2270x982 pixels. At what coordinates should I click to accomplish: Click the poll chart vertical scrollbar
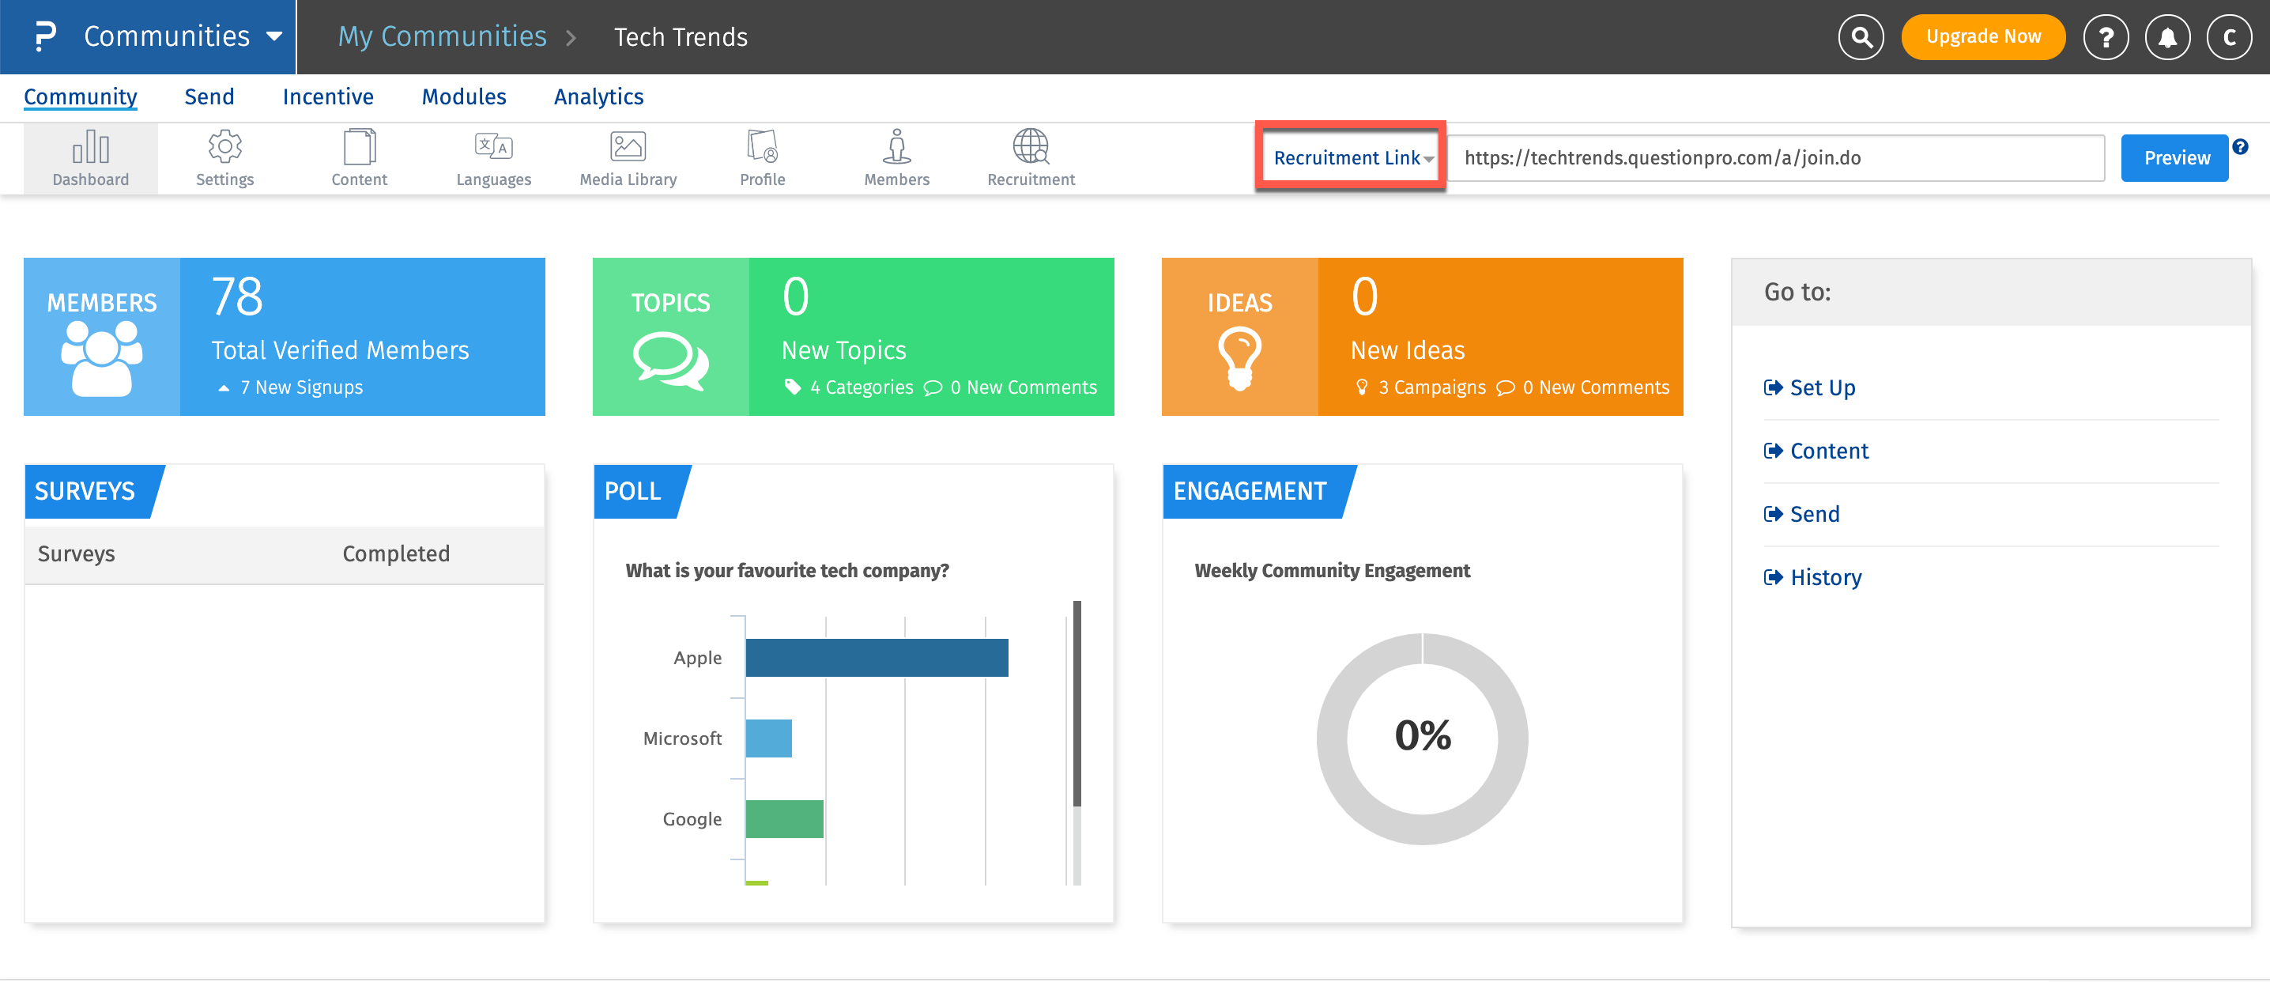pos(1076,704)
